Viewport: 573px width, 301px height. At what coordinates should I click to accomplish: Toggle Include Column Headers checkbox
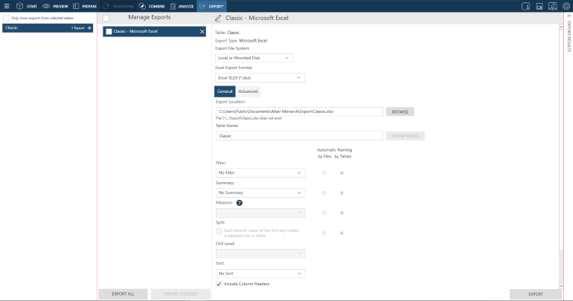click(x=219, y=284)
